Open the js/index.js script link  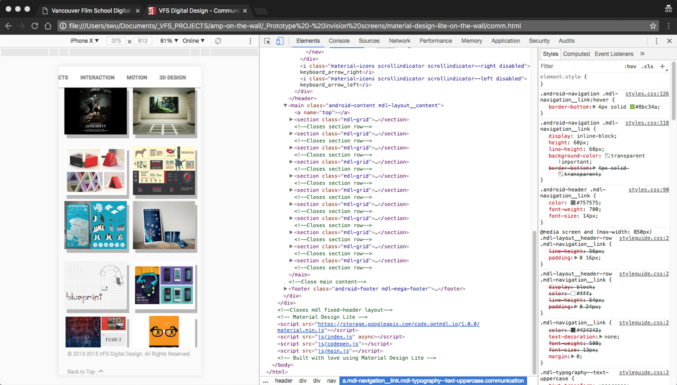[x=335, y=337]
